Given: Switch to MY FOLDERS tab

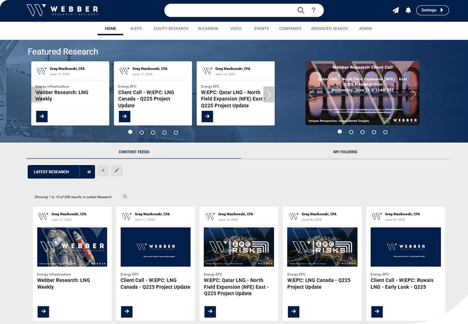Looking at the screenshot, I should [345, 152].
